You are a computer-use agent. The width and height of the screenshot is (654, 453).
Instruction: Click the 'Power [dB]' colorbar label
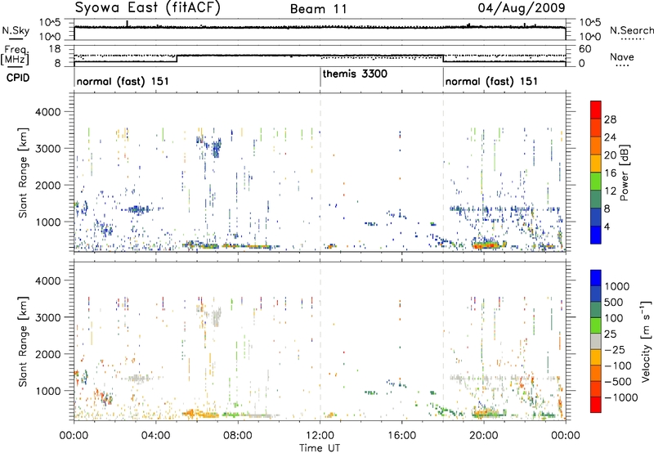click(x=624, y=173)
